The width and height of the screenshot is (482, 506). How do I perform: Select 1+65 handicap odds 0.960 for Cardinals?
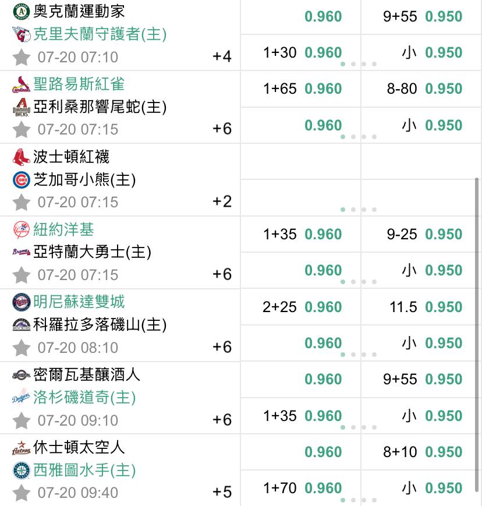(323, 89)
